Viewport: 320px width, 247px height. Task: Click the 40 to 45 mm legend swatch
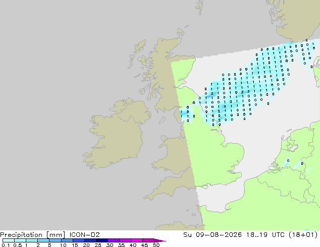coord(137,240)
